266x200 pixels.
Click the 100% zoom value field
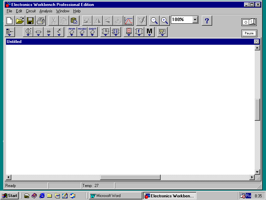pos(182,20)
